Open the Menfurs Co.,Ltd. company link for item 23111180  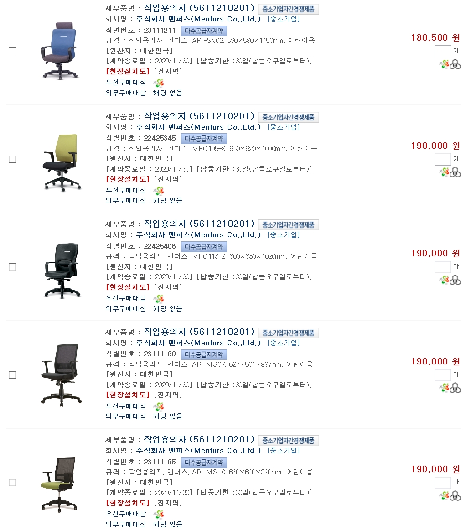[x=198, y=343]
